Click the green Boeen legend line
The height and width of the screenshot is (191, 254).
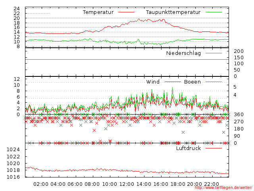tap(214, 82)
